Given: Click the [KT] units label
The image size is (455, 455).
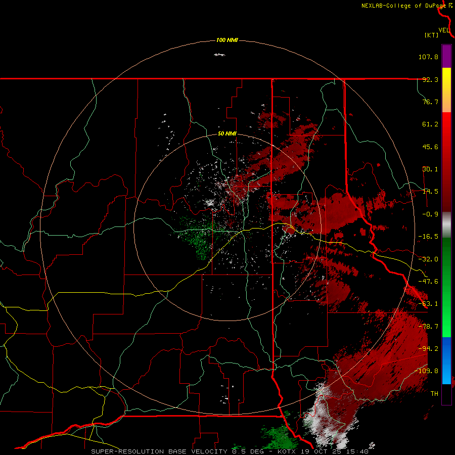Looking at the screenshot, I should coord(432,35).
